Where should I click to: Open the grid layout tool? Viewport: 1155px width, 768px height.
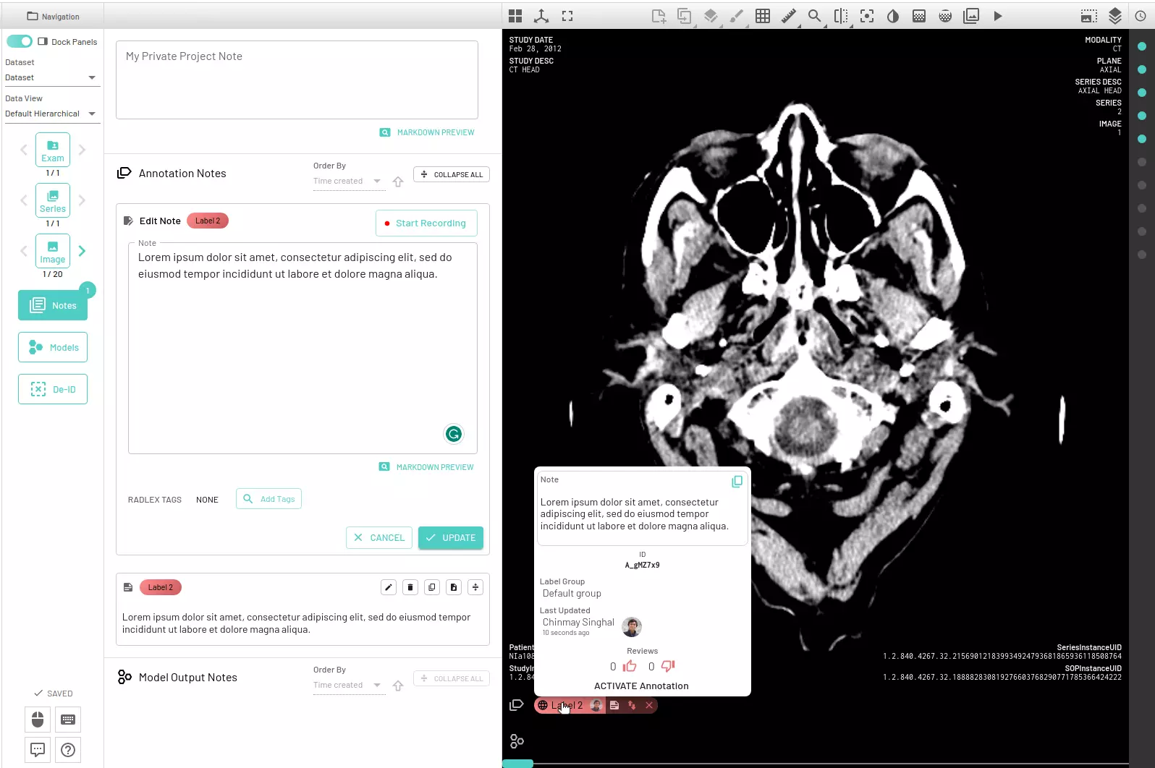pyautogui.click(x=763, y=16)
